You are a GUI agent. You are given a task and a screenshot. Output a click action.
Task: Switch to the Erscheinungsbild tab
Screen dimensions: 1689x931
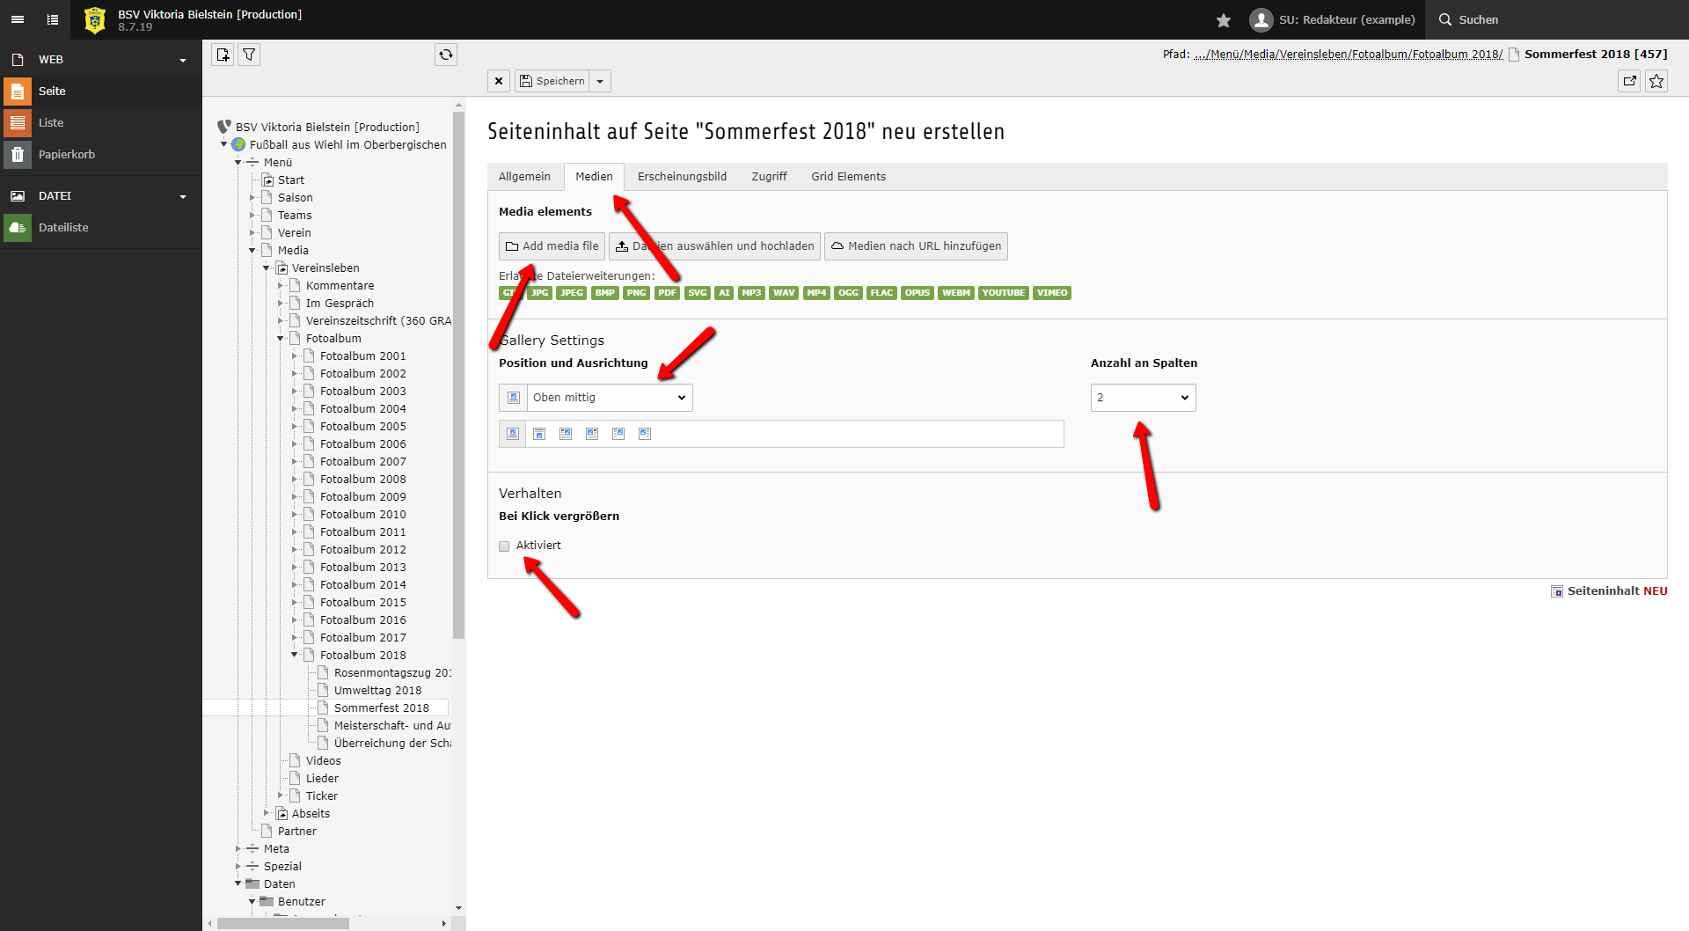click(x=682, y=177)
